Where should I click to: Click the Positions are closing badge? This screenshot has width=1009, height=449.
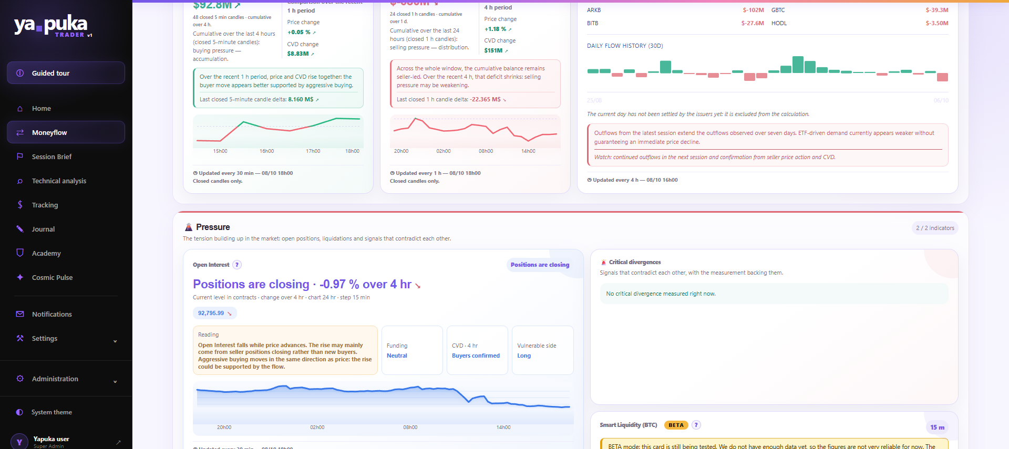coord(540,265)
